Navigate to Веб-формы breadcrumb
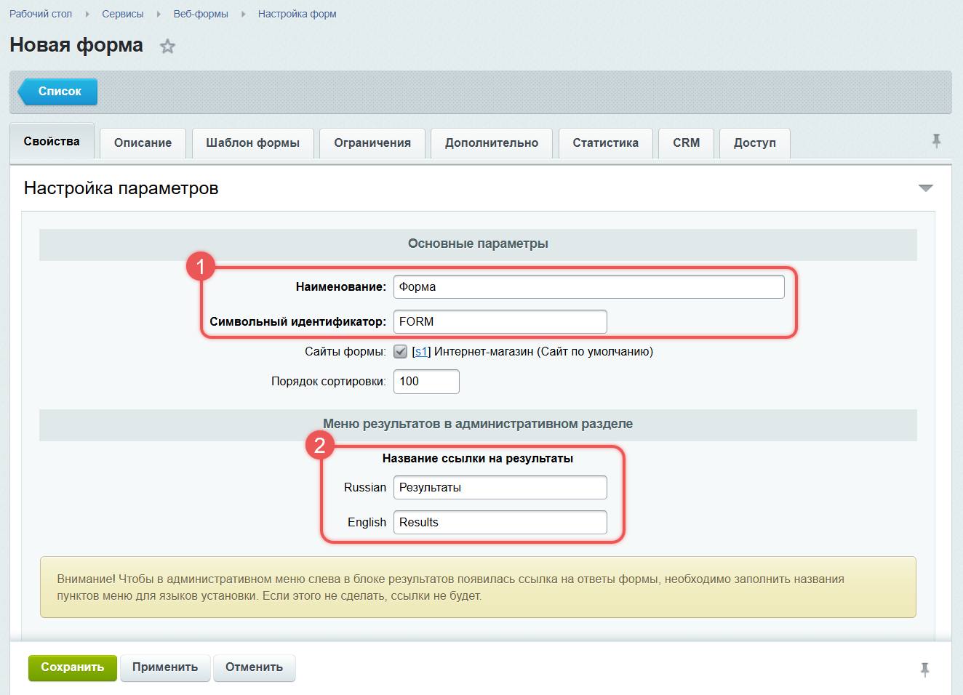The height and width of the screenshot is (695, 963). (201, 14)
